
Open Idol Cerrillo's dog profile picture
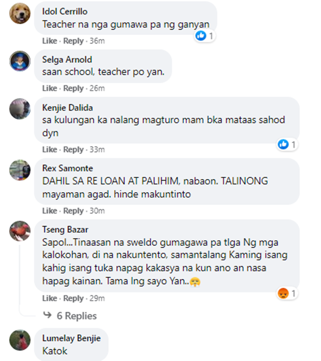[x=20, y=13]
